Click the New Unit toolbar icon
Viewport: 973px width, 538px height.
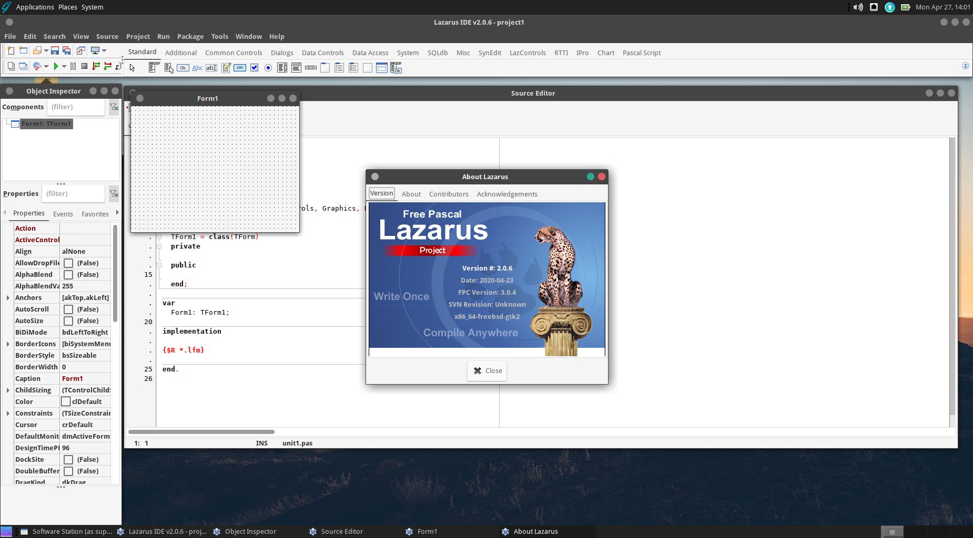tap(11, 51)
